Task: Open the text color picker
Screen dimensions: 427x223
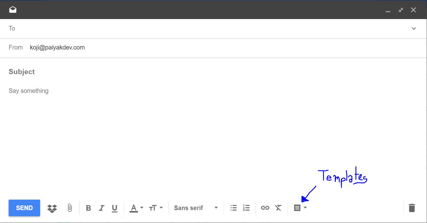Action: [136, 208]
